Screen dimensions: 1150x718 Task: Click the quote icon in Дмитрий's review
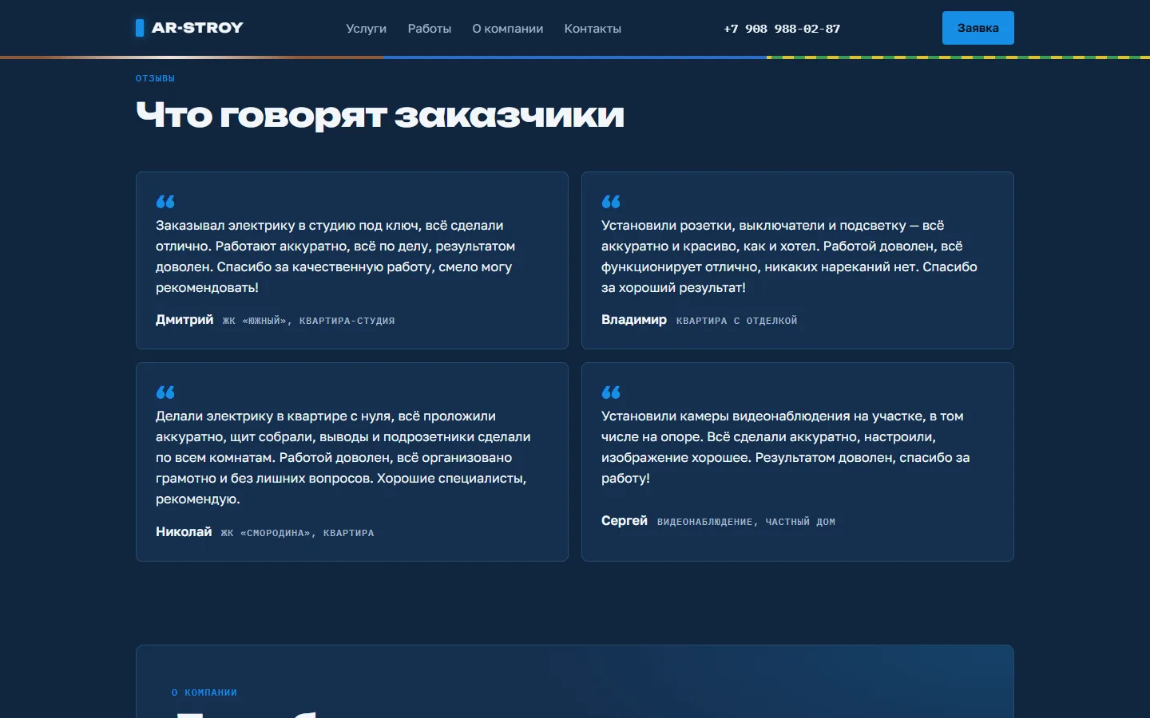(x=165, y=202)
